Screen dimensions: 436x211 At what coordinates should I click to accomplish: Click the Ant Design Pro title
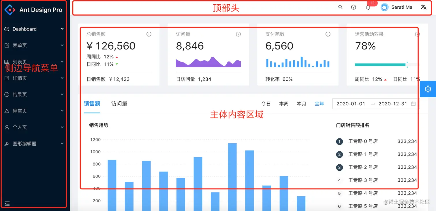click(x=41, y=10)
